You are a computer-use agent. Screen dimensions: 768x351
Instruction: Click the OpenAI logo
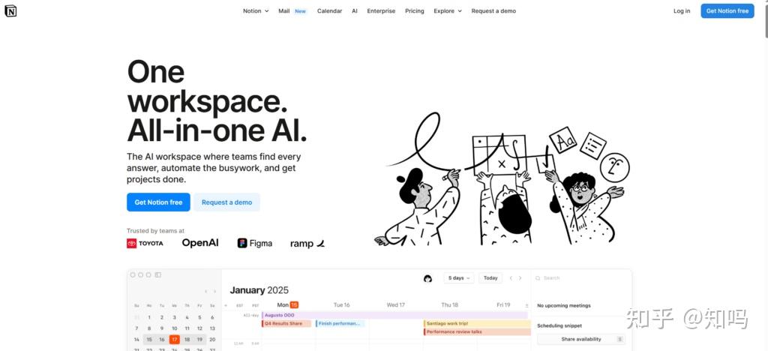200,243
